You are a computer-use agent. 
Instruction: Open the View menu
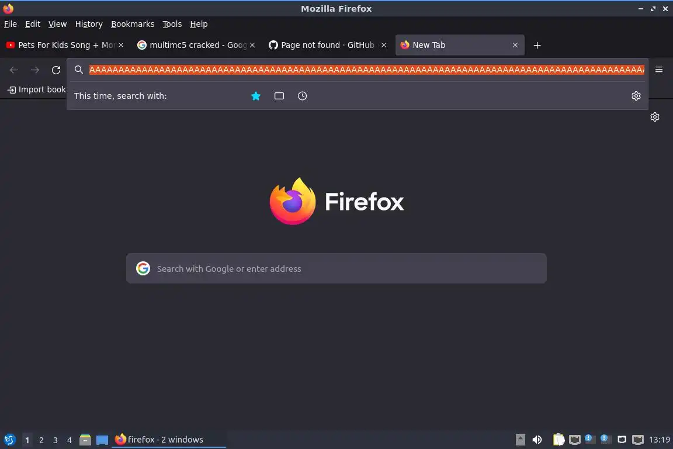pyautogui.click(x=57, y=24)
